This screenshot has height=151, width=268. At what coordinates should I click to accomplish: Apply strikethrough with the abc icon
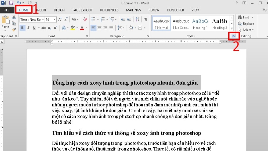[44, 28]
